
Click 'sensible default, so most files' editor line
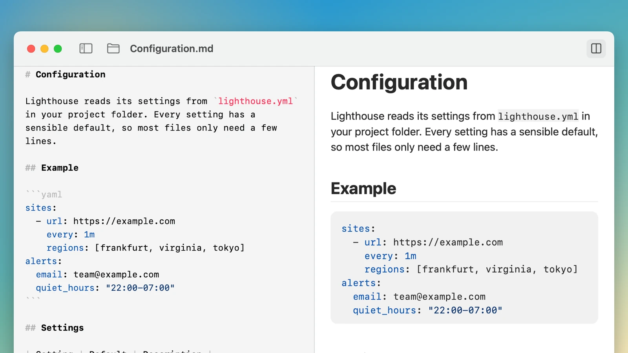click(151, 128)
